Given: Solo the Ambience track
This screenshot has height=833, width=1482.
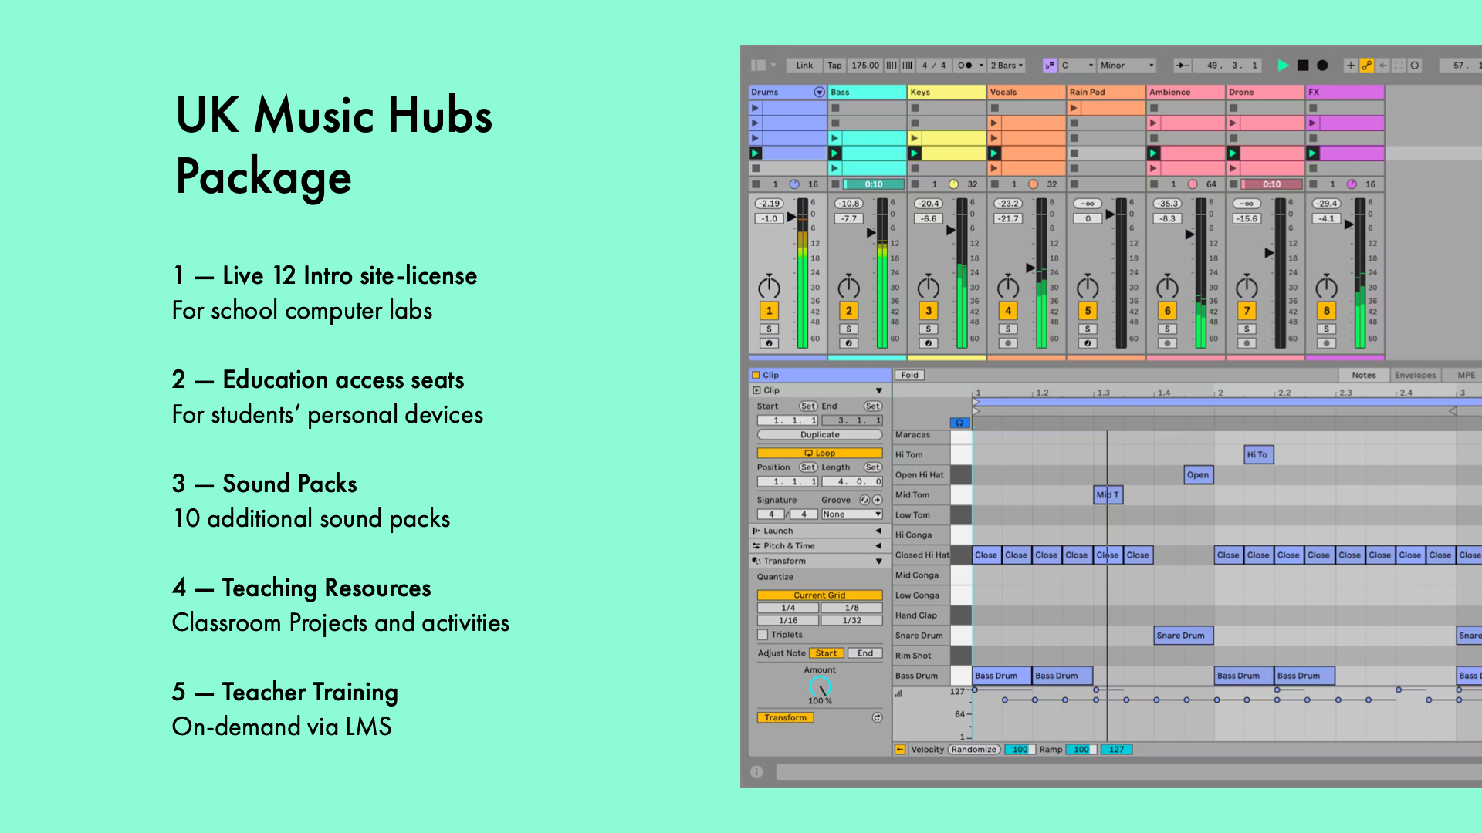Looking at the screenshot, I should [x=1167, y=329].
